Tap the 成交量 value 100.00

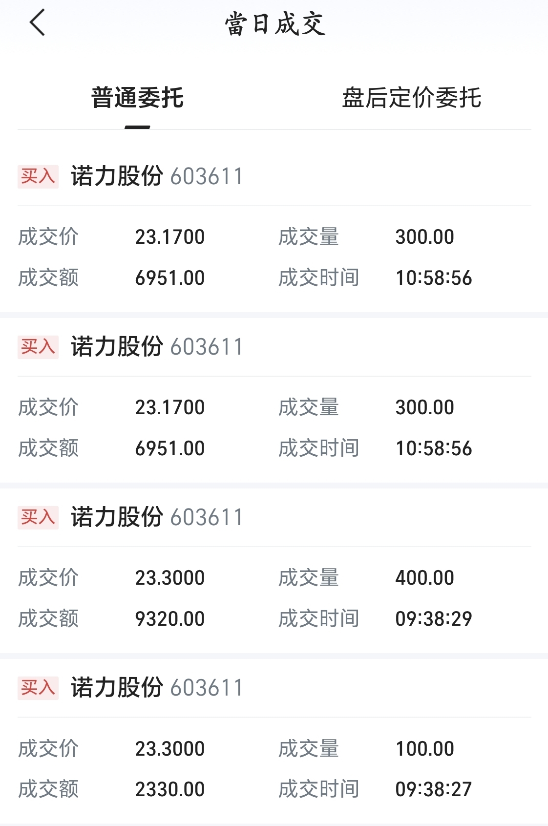click(x=425, y=748)
